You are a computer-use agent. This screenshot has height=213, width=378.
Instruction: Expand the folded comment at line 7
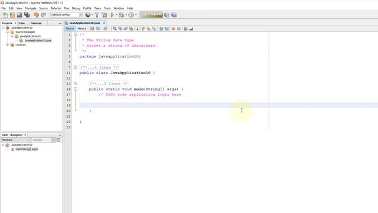pos(76,67)
